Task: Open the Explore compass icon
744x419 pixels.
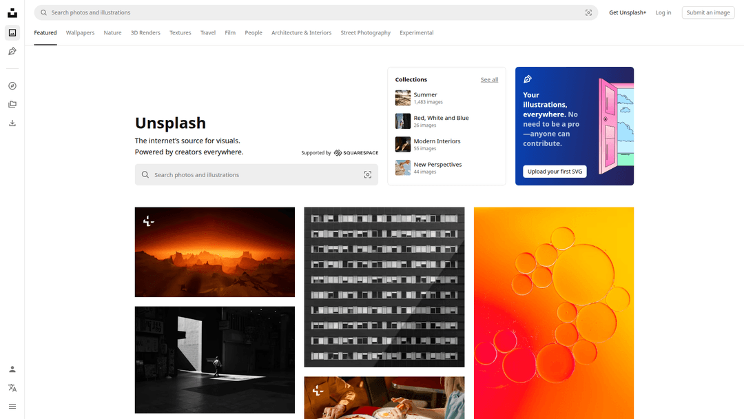Action: point(12,86)
